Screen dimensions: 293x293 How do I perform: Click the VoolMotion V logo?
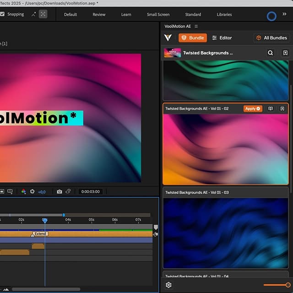point(168,38)
